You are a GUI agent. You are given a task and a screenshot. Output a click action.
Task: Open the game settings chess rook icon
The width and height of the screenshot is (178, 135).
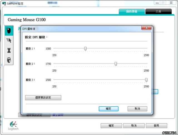coord(9,50)
